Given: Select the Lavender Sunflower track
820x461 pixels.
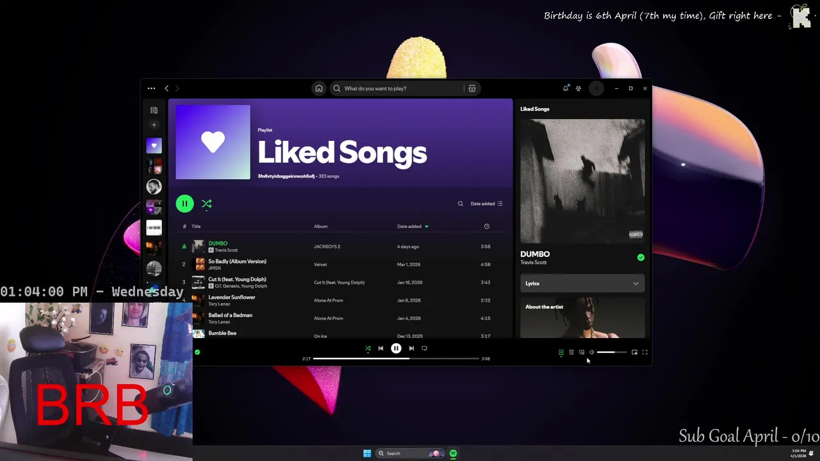Looking at the screenshot, I should coord(231,297).
